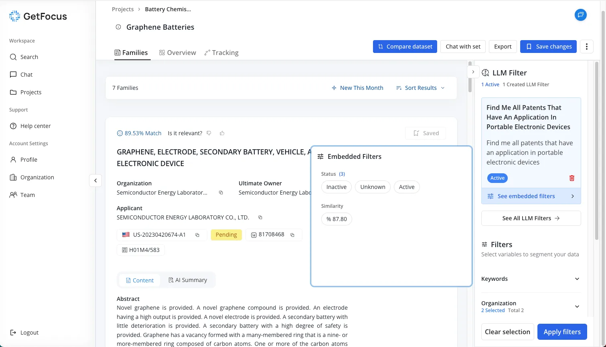
Task: Open the three-dot more options menu
Action: click(x=586, y=47)
